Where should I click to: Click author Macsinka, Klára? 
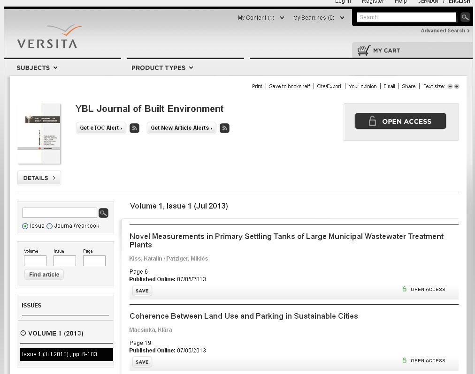(151, 329)
